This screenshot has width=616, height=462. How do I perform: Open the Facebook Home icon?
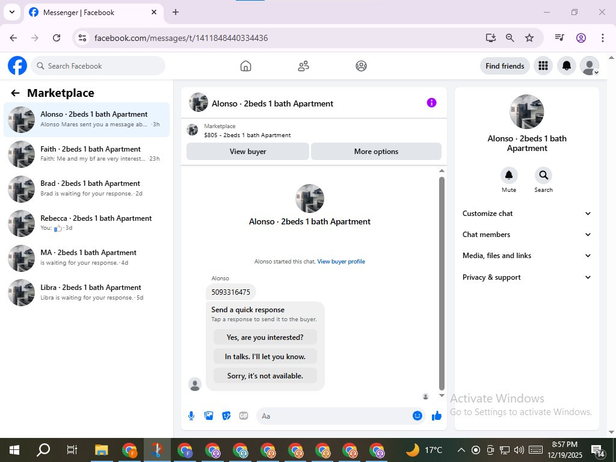click(245, 66)
